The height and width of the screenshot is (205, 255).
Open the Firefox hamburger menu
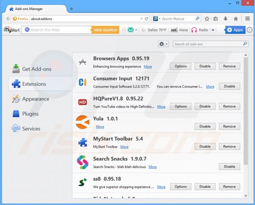click(247, 19)
